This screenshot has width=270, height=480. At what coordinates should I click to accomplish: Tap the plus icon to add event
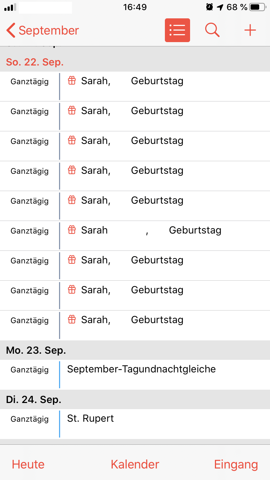click(250, 30)
